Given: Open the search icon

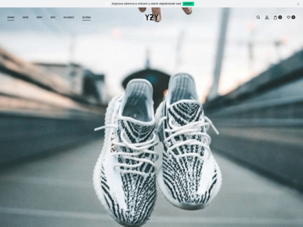Looking at the screenshot, I should click(x=258, y=17).
